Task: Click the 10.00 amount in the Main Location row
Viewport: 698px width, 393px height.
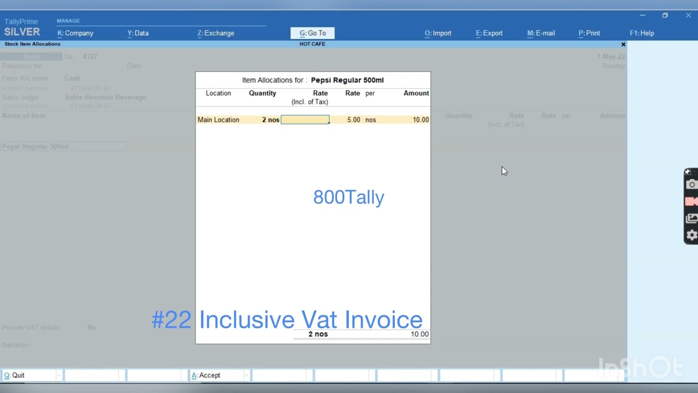Action: coord(420,120)
